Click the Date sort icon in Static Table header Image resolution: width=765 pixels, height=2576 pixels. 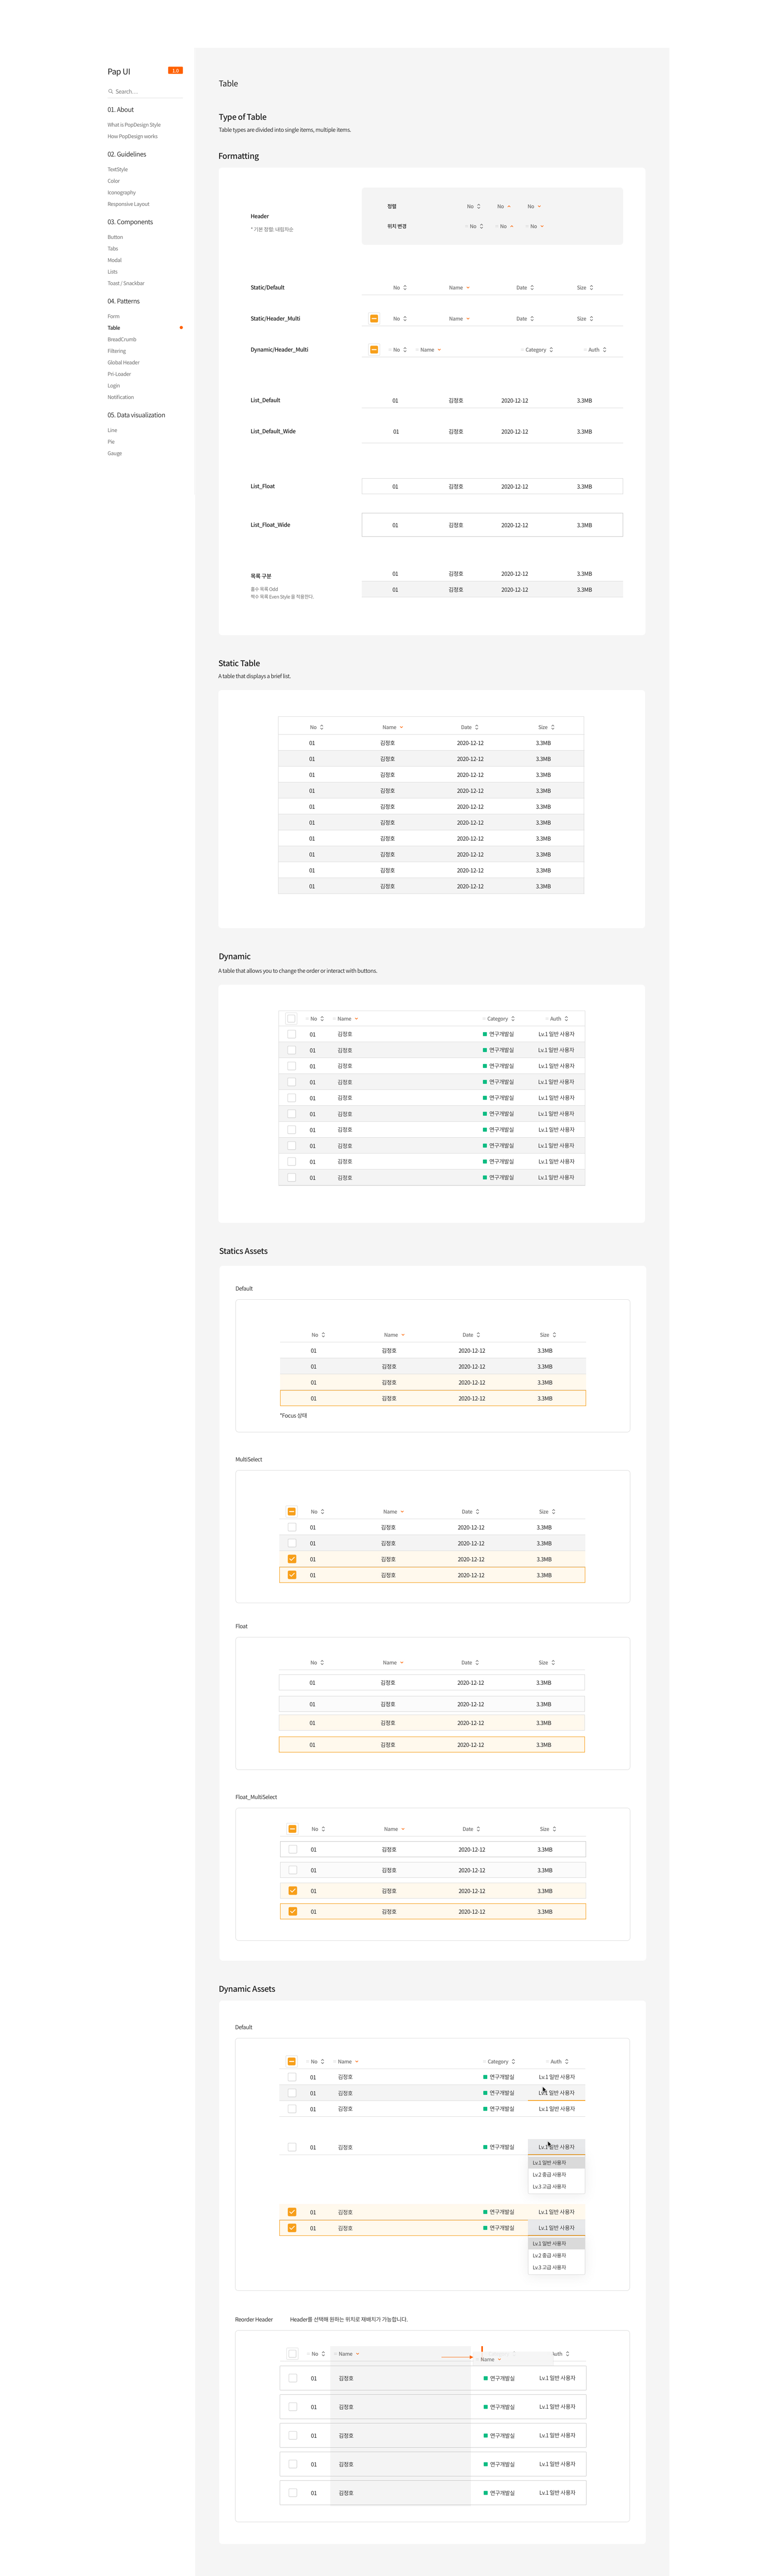[x=477, y=727]
